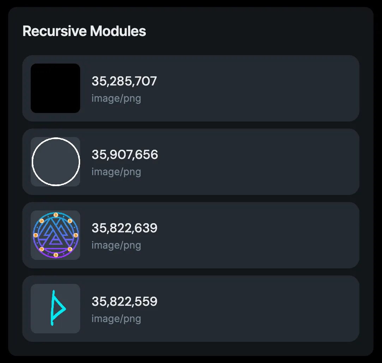Click image/png label under 35,907,656
This screenshot has width=382, height=363.
[116, 172]
